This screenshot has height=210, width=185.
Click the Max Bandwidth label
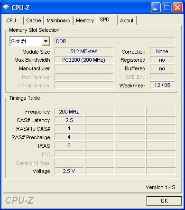[32, 60]
